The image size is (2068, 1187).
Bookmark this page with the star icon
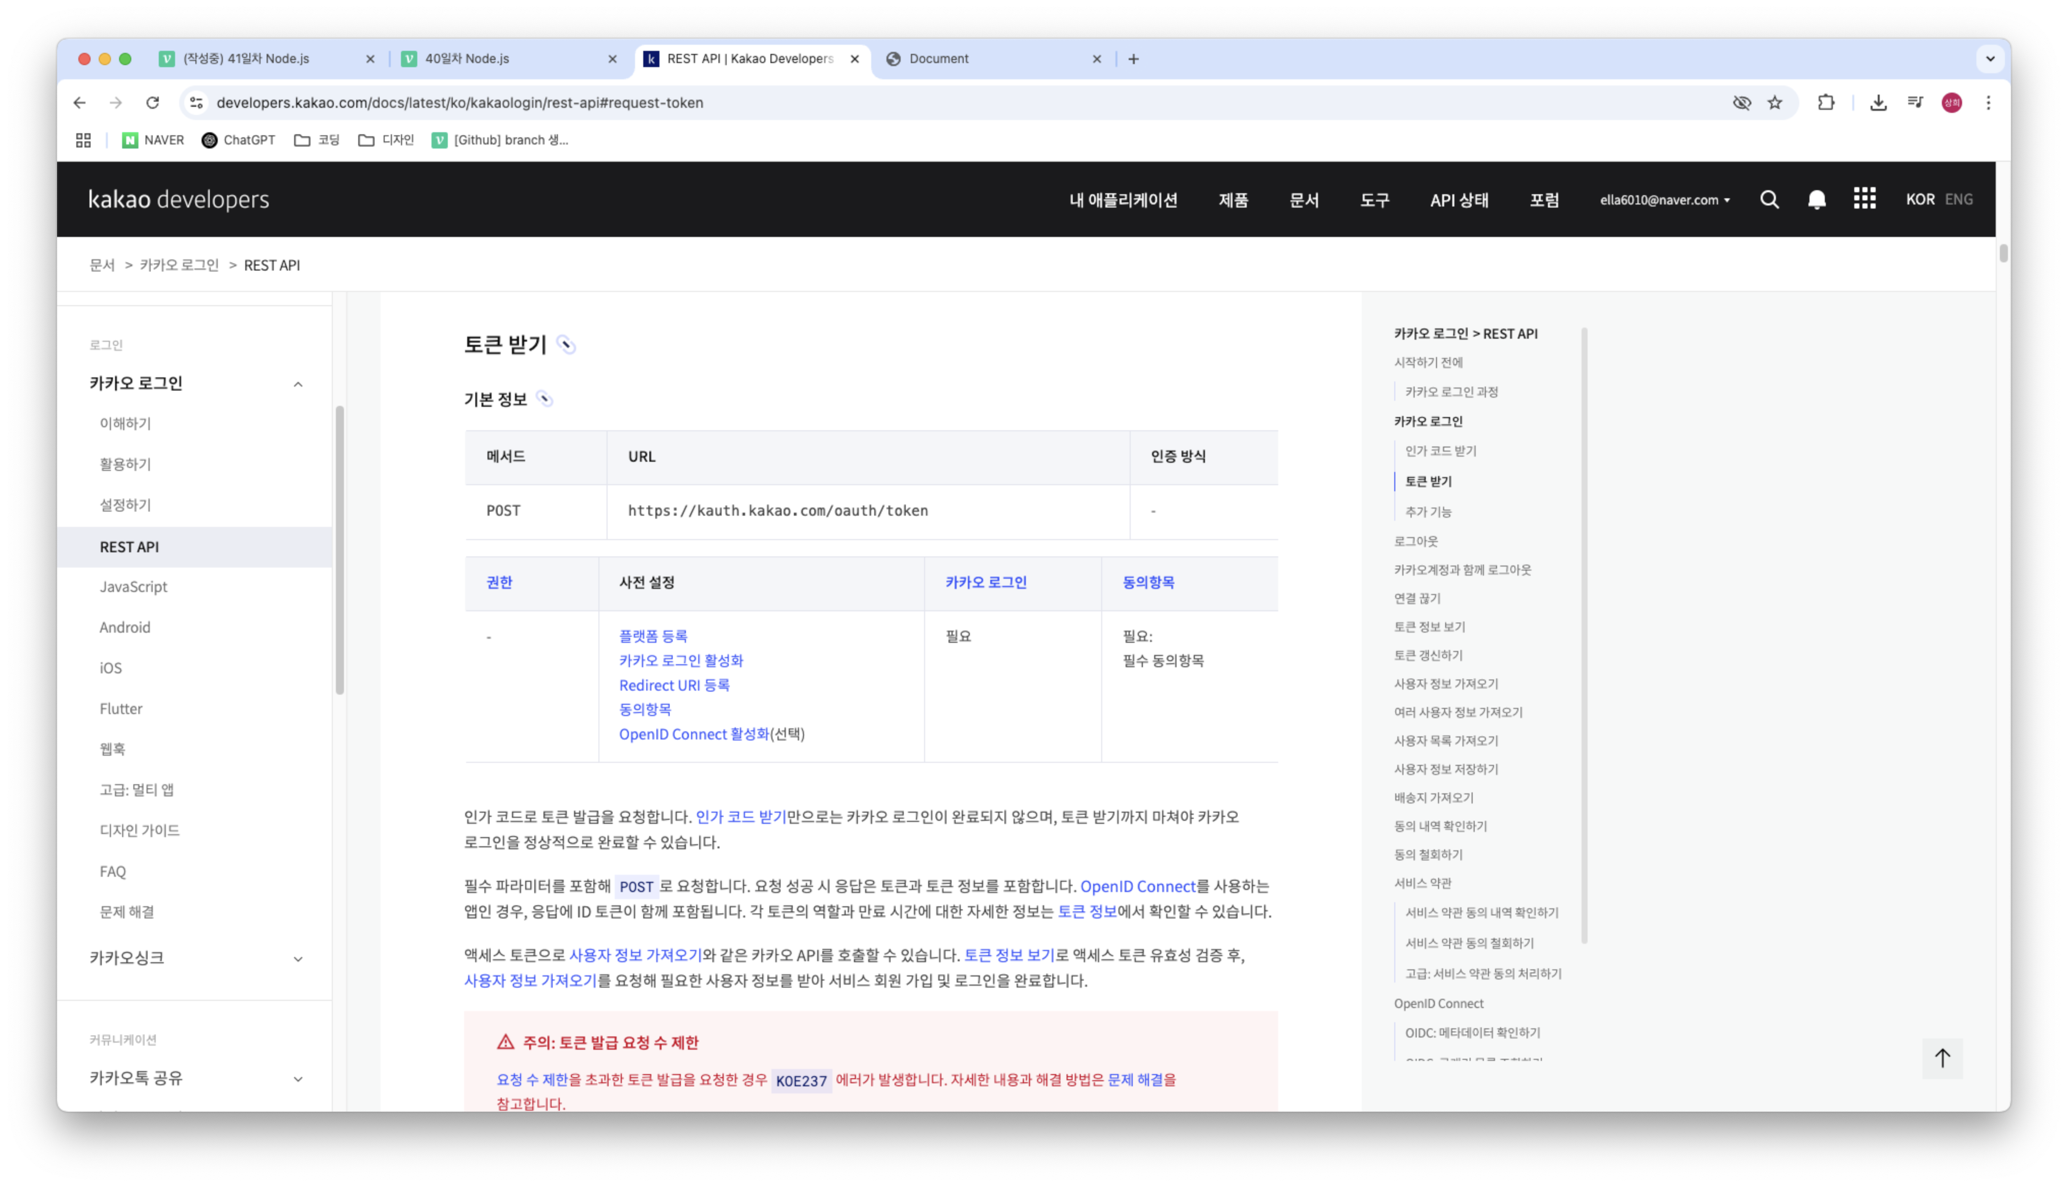1775,103
